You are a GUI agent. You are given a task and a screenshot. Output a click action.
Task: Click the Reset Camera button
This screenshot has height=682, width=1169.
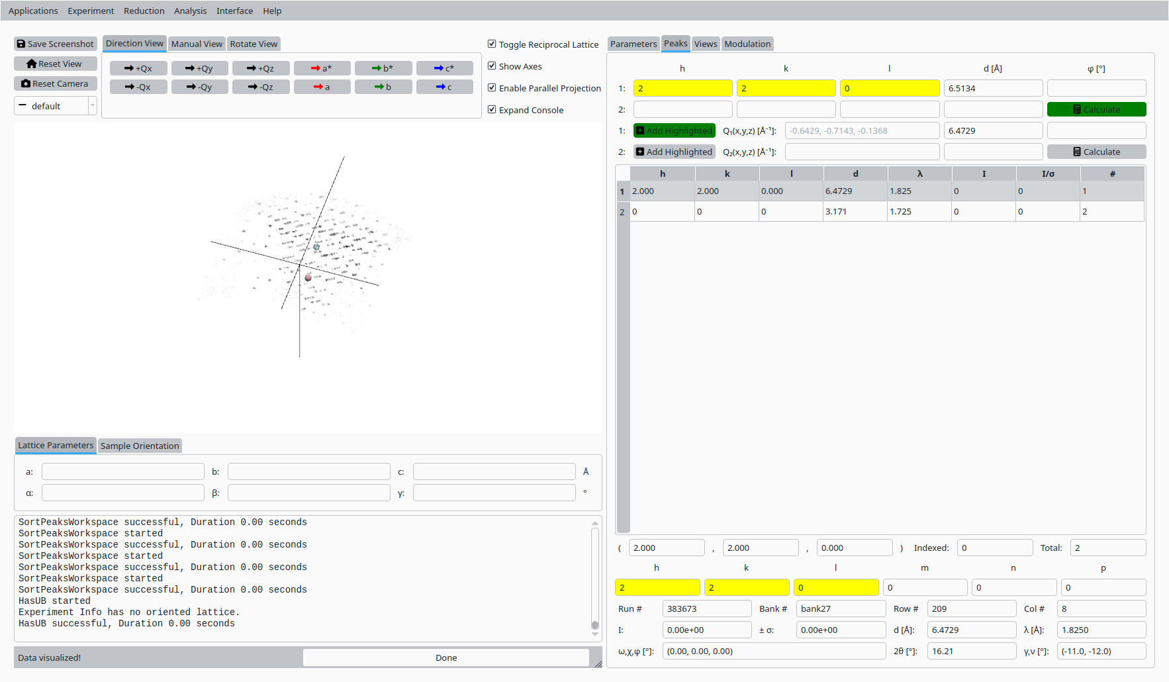56,83
